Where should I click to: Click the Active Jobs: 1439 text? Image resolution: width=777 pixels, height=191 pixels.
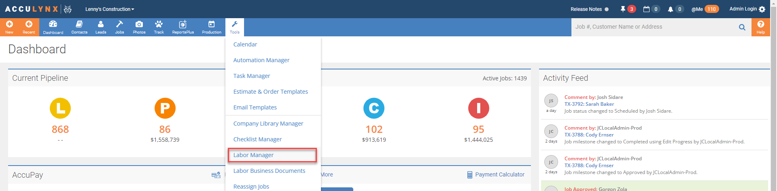tap(505, 78)
